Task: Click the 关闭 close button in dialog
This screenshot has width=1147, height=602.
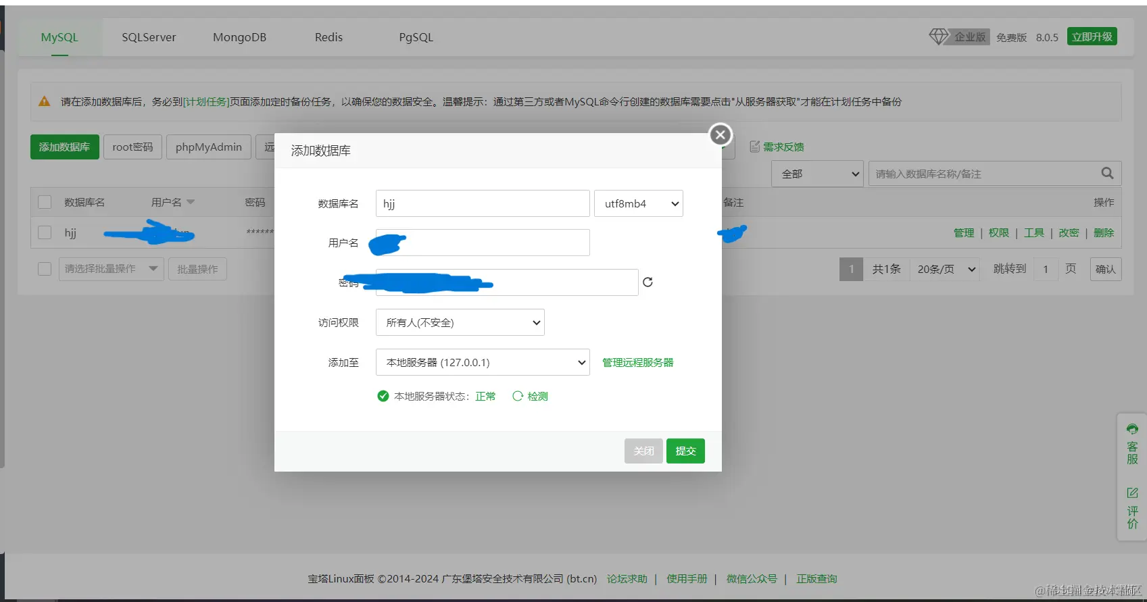Action: pyautogui.click(x=643, y=451)
